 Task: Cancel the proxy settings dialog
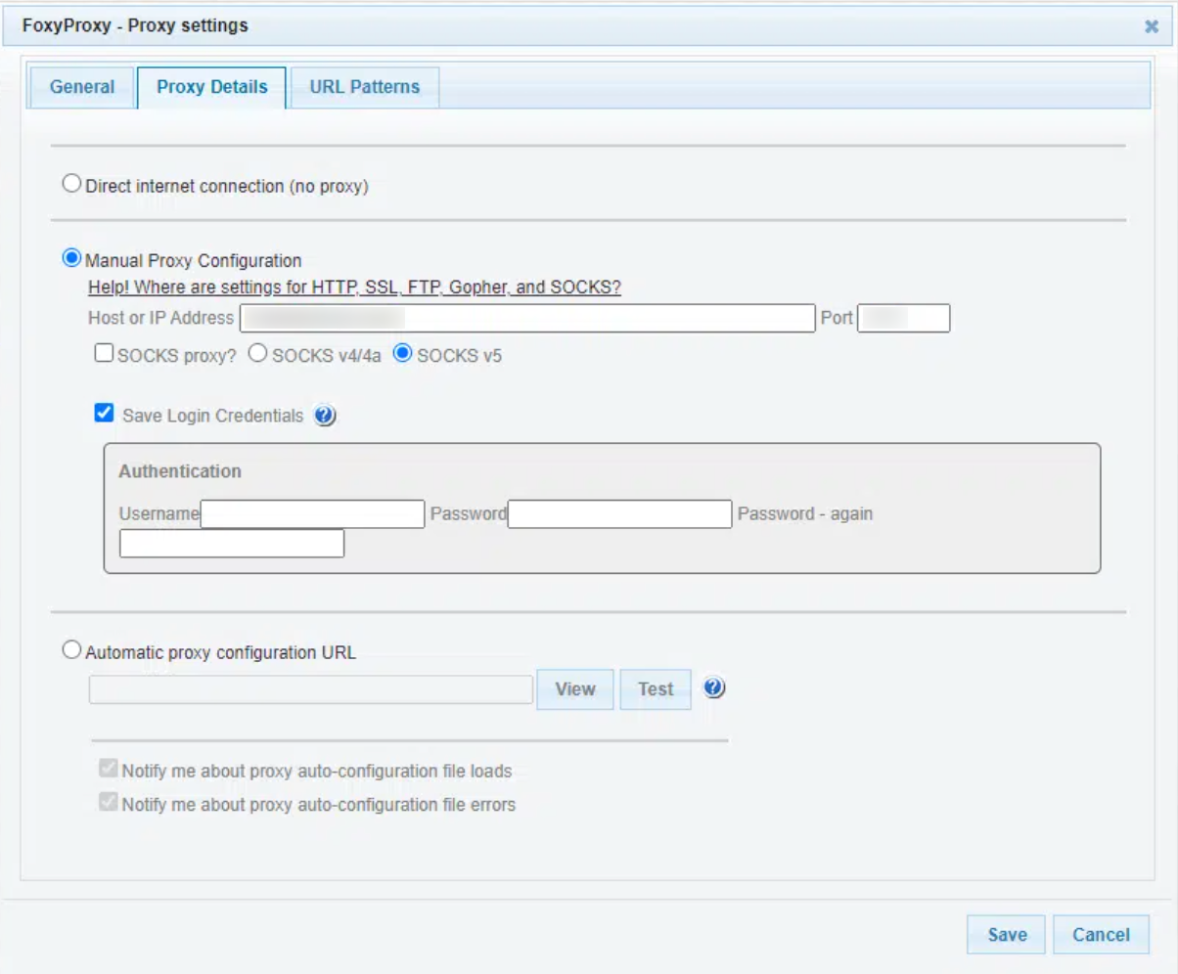[x=1102, y=935]
